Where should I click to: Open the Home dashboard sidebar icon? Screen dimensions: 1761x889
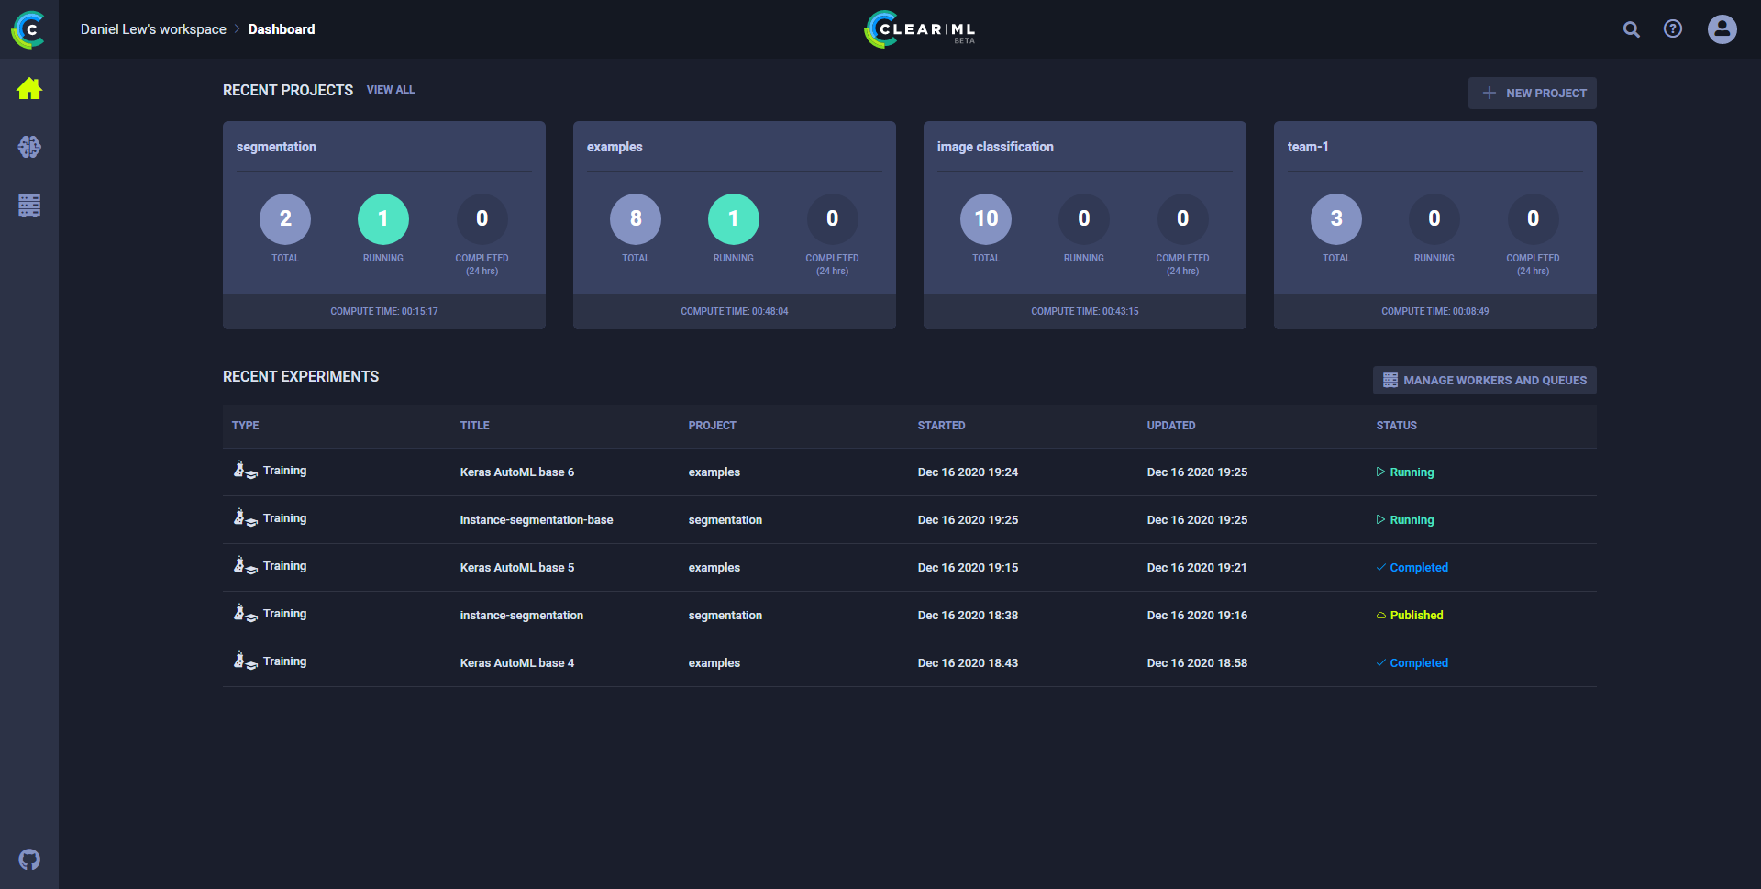[29, 89]
